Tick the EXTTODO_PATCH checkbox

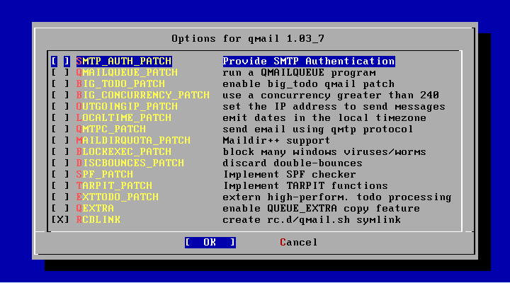pyautogui.click(x=60, y=197)
